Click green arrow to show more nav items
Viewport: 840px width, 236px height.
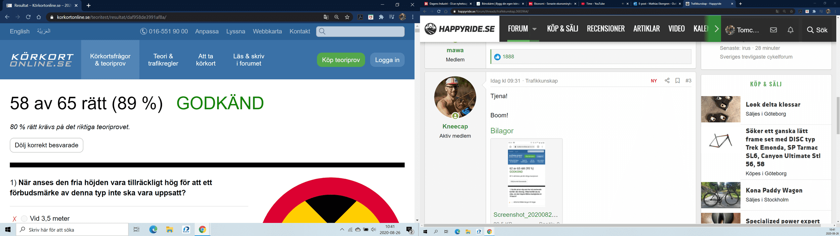[716, 29]
